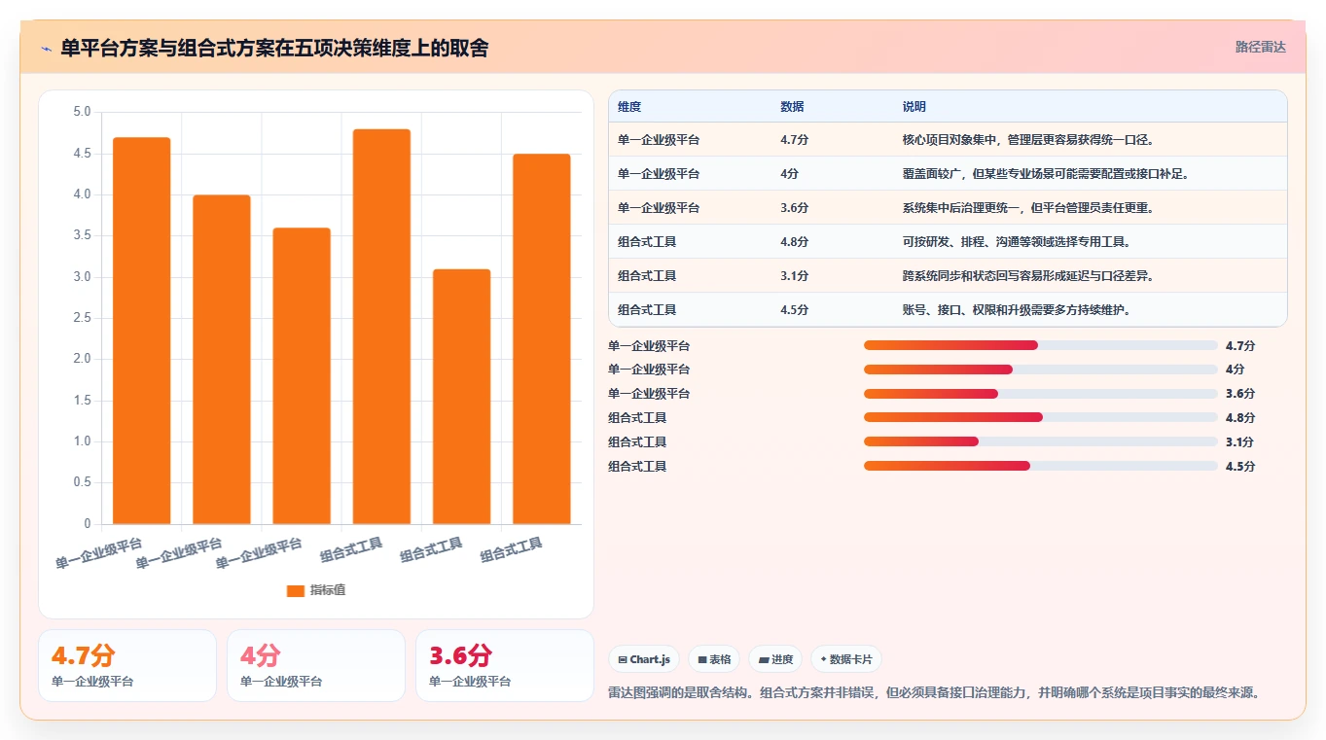Viewport: 1326px width, 740px height.
Task: Select the 数据卡片 chip
Action: 846,659
